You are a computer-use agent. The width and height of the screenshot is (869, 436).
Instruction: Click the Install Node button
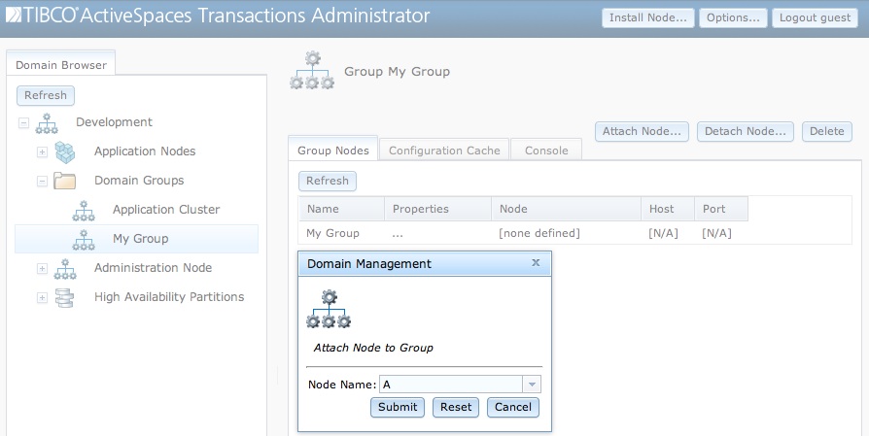648,17
